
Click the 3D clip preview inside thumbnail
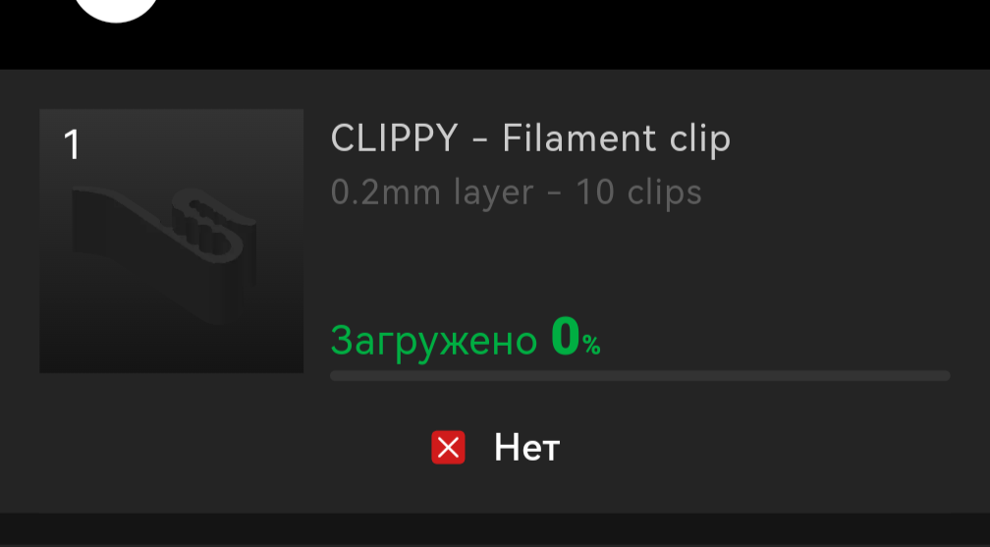pos(164,252)
